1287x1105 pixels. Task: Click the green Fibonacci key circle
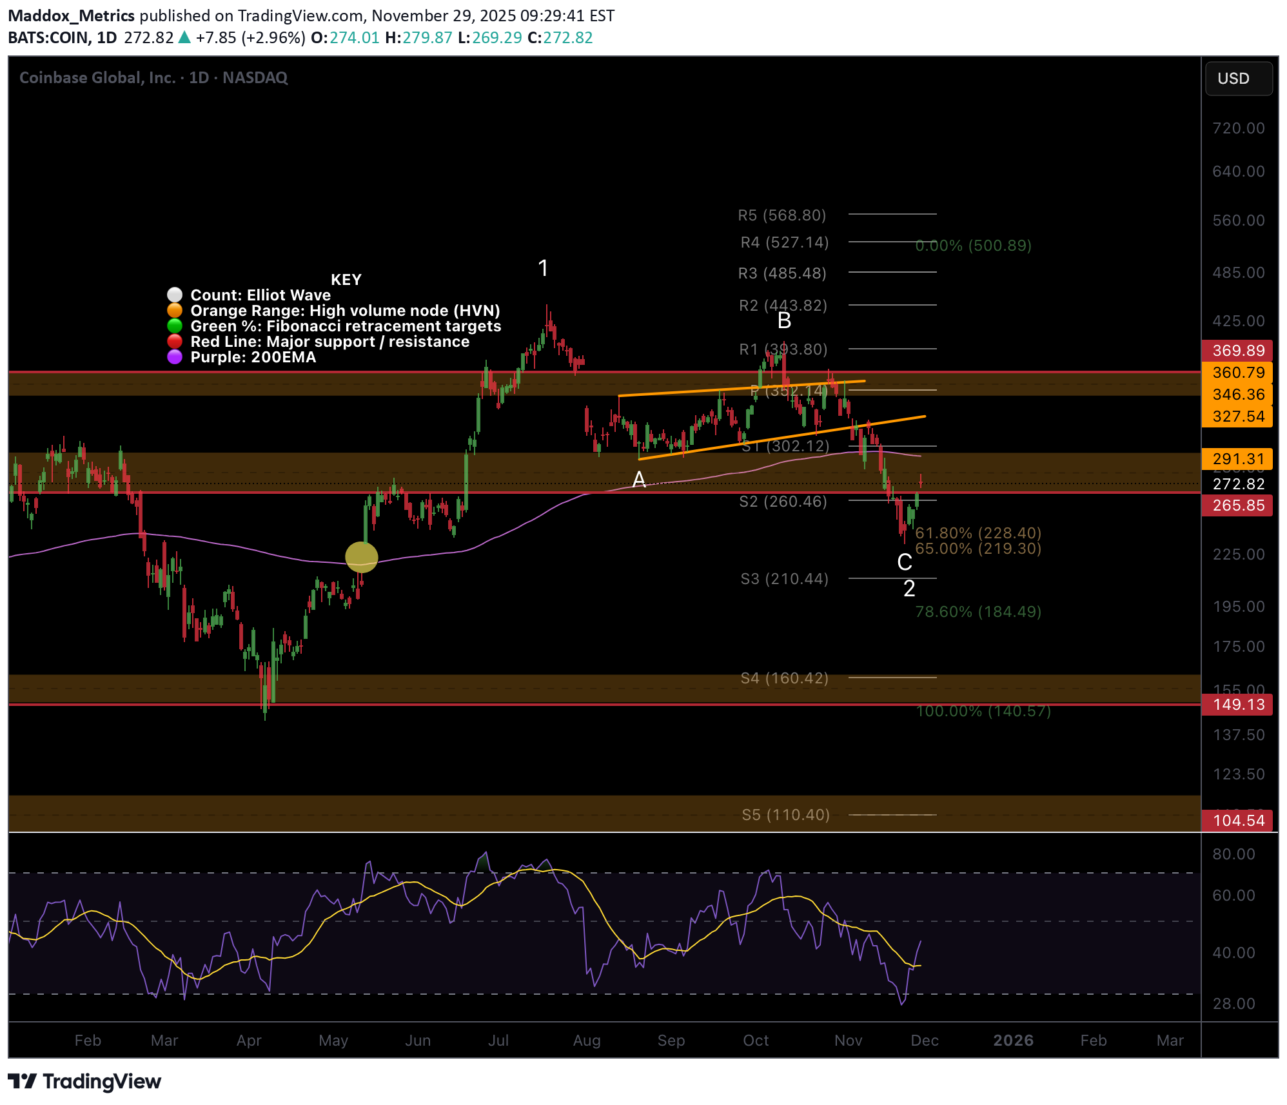[x=175, y=326]
